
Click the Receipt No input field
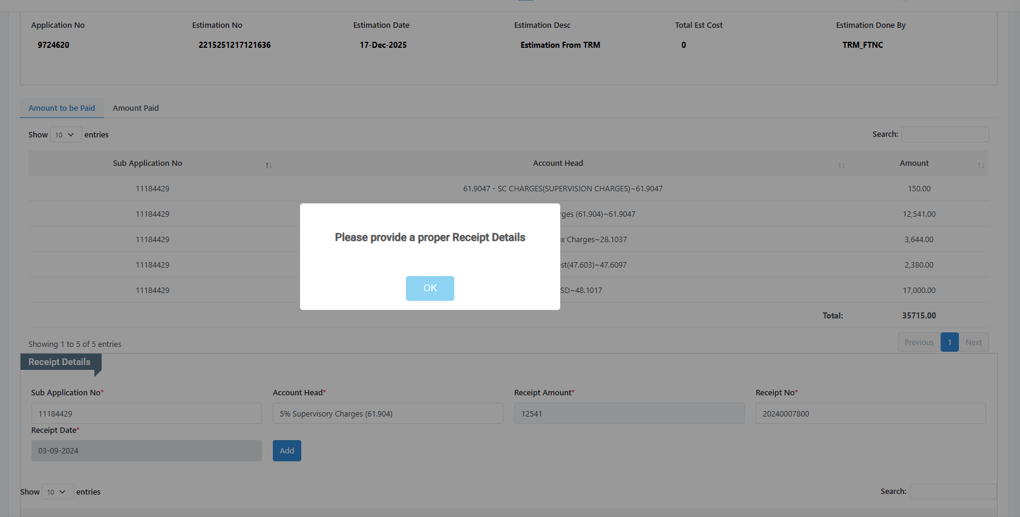(x=871, y=413)
